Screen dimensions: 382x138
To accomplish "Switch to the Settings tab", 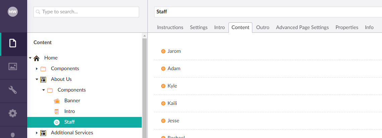I will click(199, 27).
